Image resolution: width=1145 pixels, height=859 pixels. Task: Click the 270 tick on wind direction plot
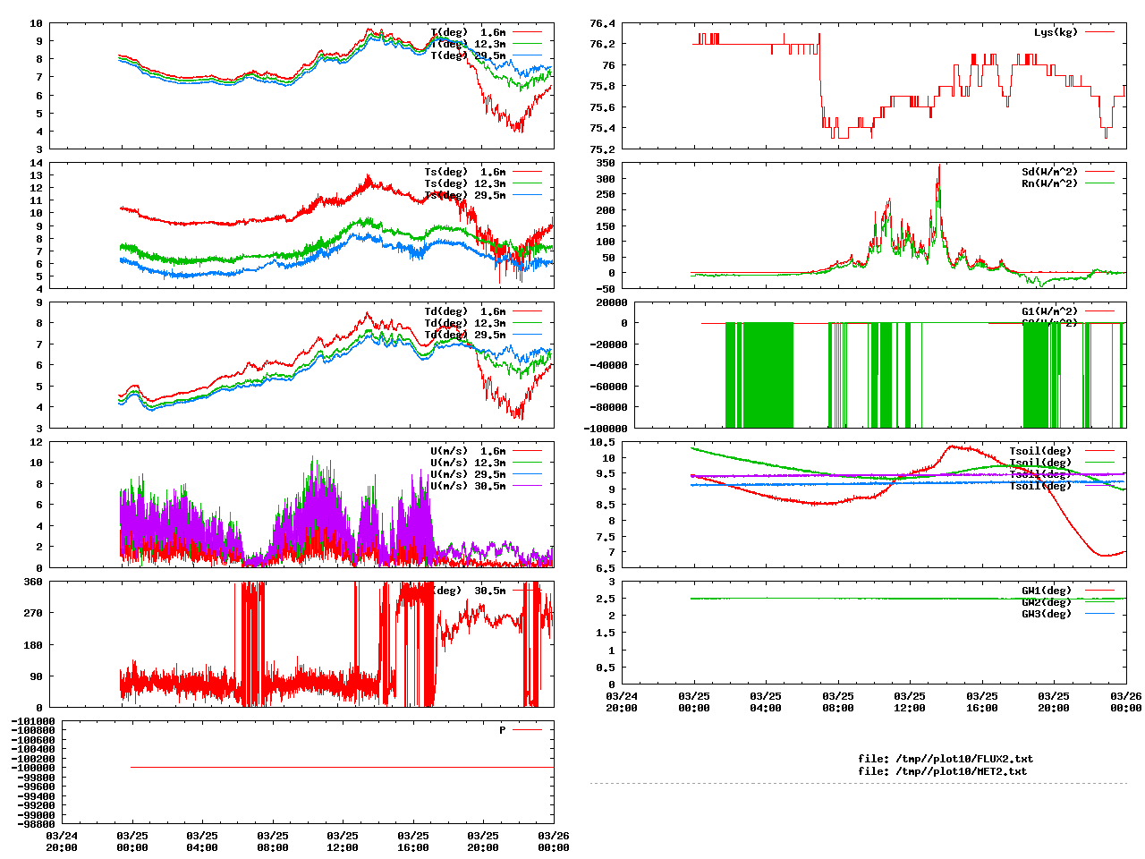coord(33,613)
